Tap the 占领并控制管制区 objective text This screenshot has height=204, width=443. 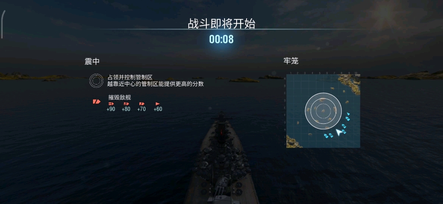[x=130, y=77]
